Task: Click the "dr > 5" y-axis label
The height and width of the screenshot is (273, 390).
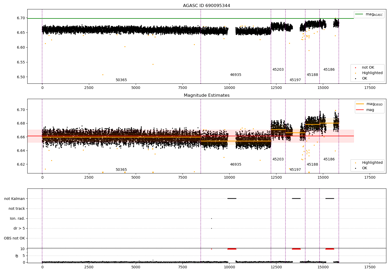Action: tap(19, 228)
